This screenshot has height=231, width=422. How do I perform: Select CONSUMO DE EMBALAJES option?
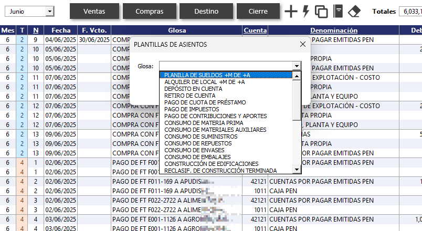point(226,157)
